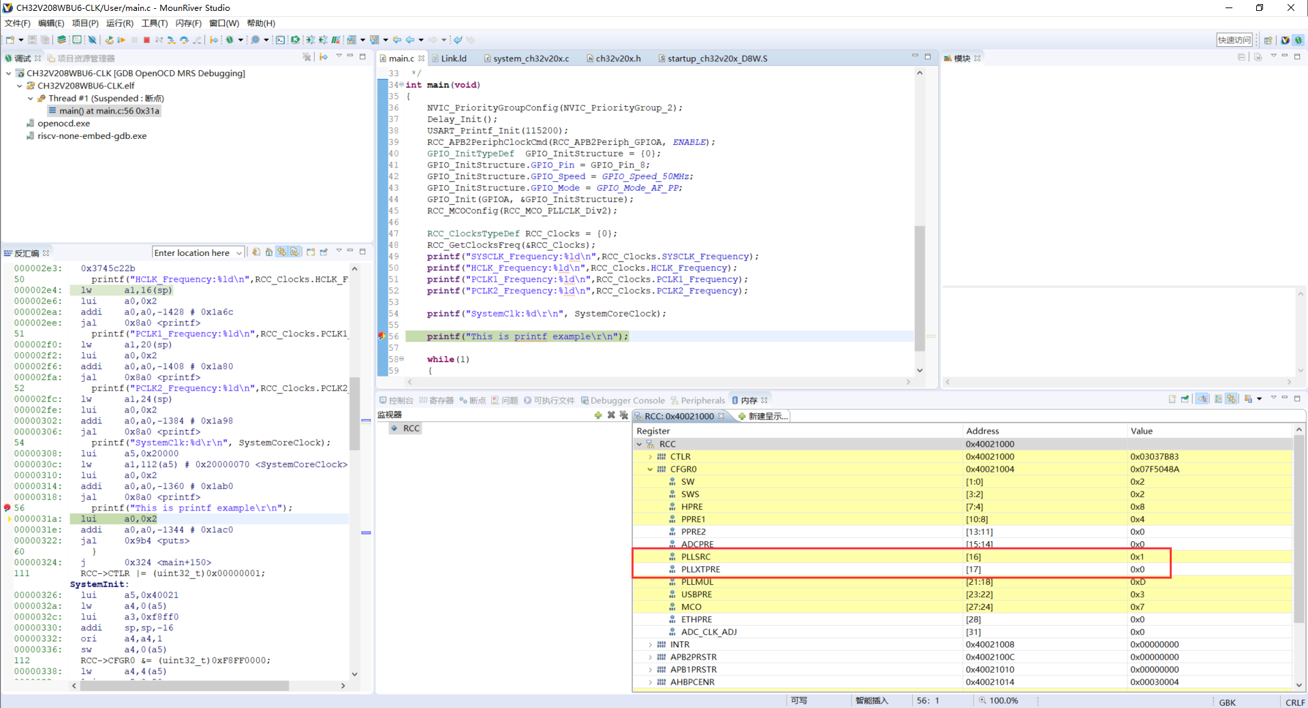The image size is (1308, 708).
Task: Click the Skip All Breakpoints icon
Action: coord(92,40)
